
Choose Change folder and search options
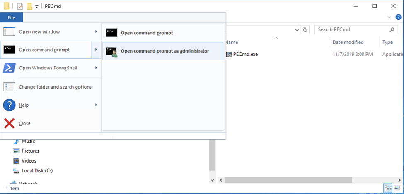tap(51, 87)
